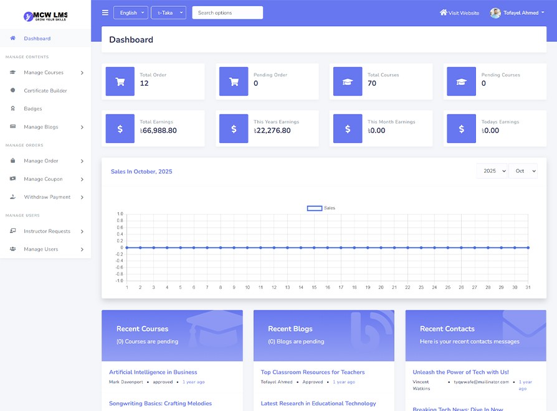Open the English language dropdown
This screenshot has height=411, width=557.
131,12
